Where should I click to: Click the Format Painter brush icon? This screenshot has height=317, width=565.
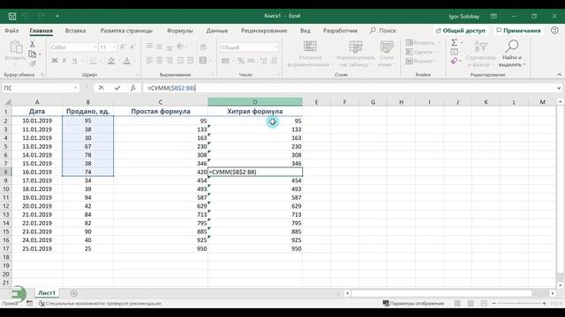tap(32, 63)
